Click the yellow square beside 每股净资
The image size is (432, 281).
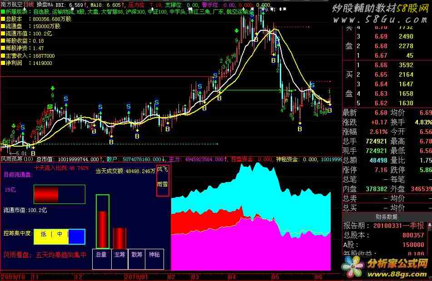3,48
